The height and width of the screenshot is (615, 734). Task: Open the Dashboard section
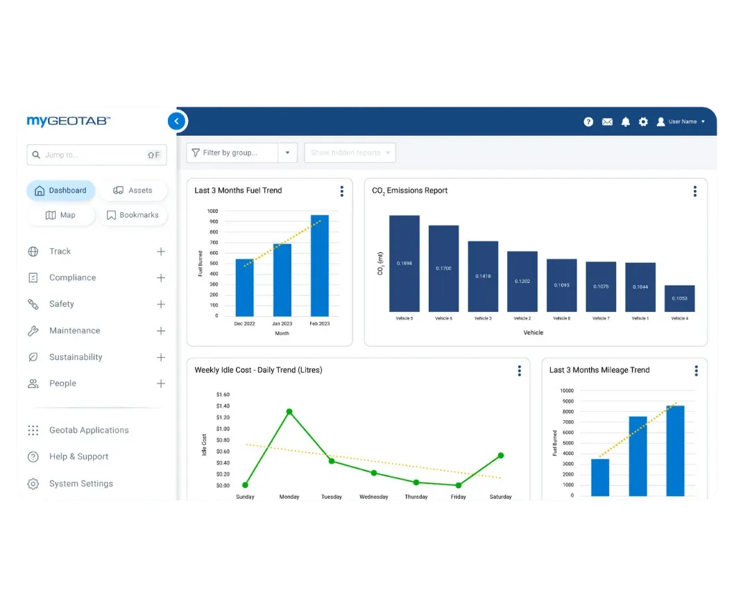pyautogui.click(x=60, y=190)
